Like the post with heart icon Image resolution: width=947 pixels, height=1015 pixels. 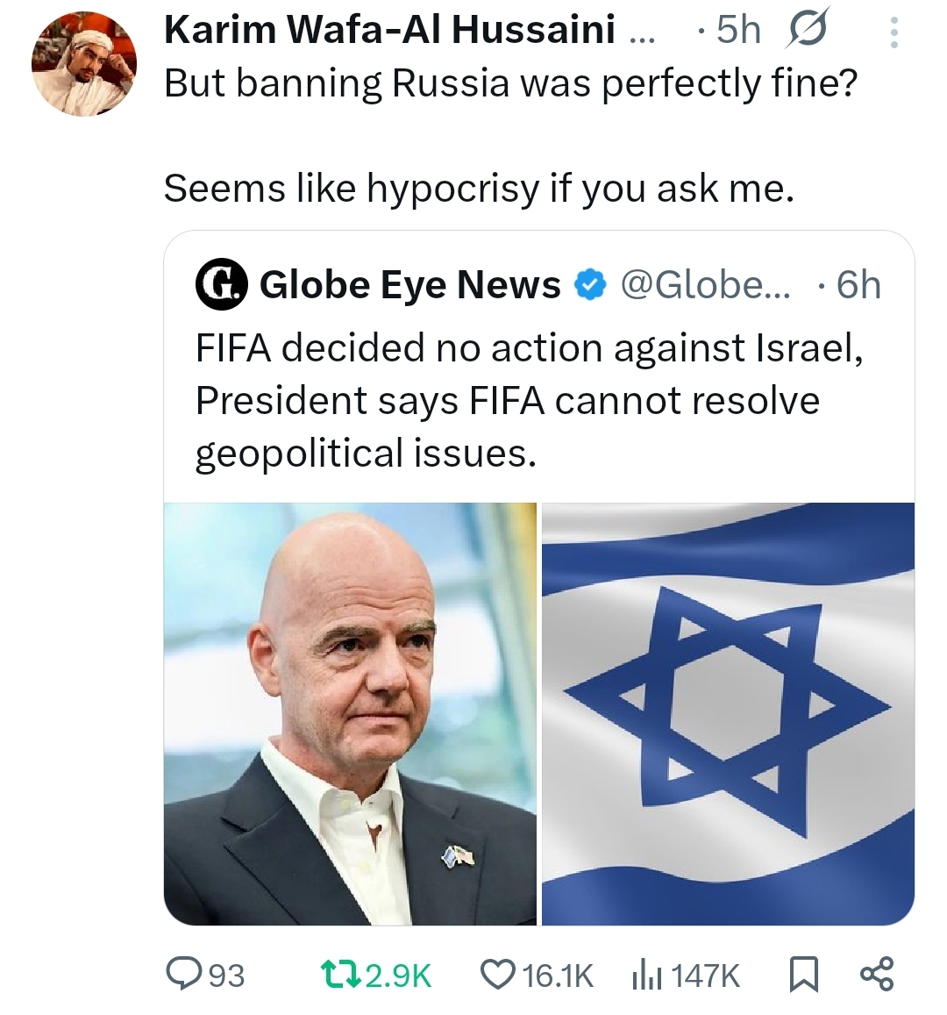coord(497,974)
